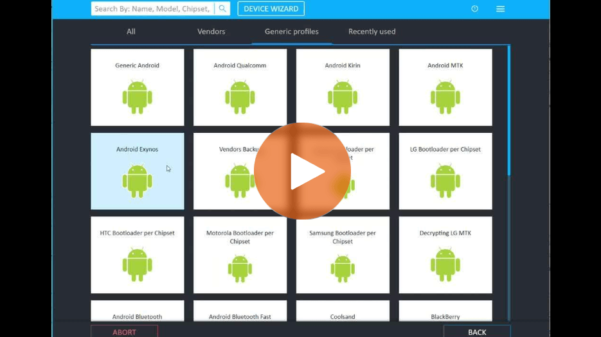Switch to the All tab
The height and width of the screenshot is (337, 601).
[131, 31]
